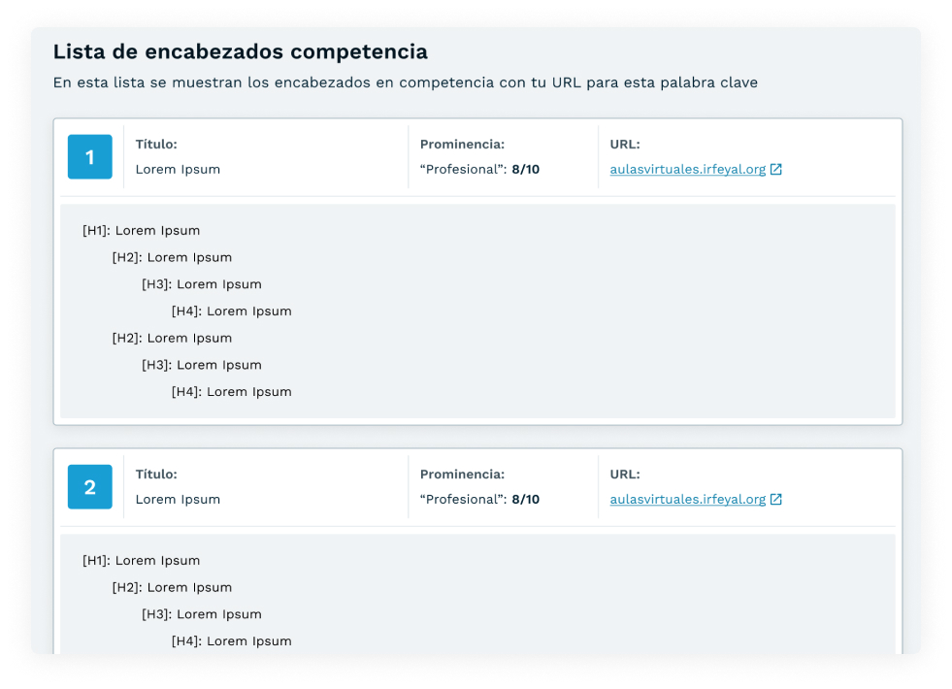The width and height of the screenshot is (952, 689).
Task: Select the blue number 2 badge
Action: [90, 487]
